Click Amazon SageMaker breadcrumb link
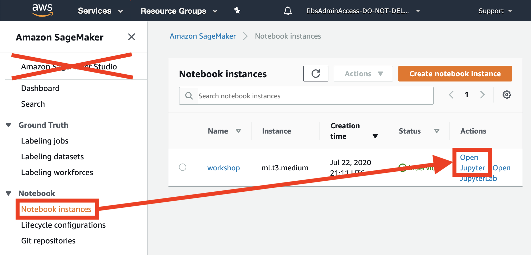 point(203,36)
